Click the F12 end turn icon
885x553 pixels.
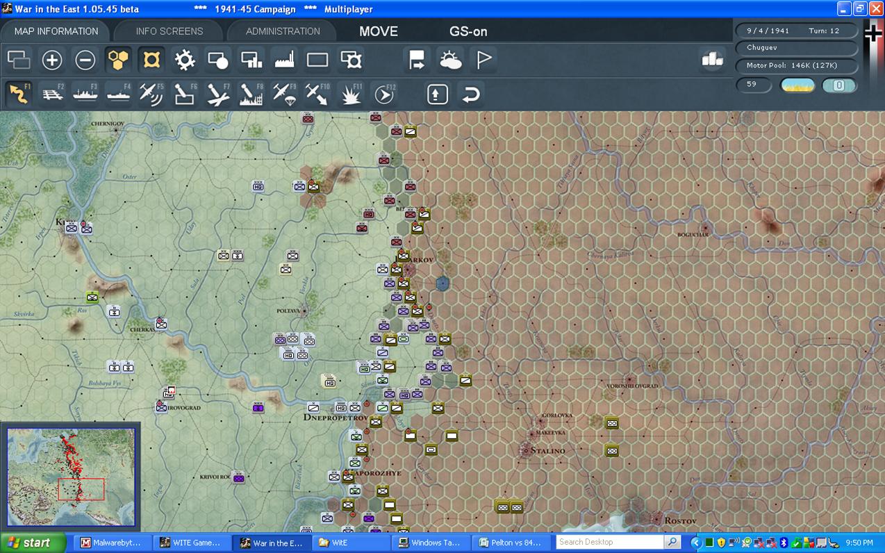[384, 94]
